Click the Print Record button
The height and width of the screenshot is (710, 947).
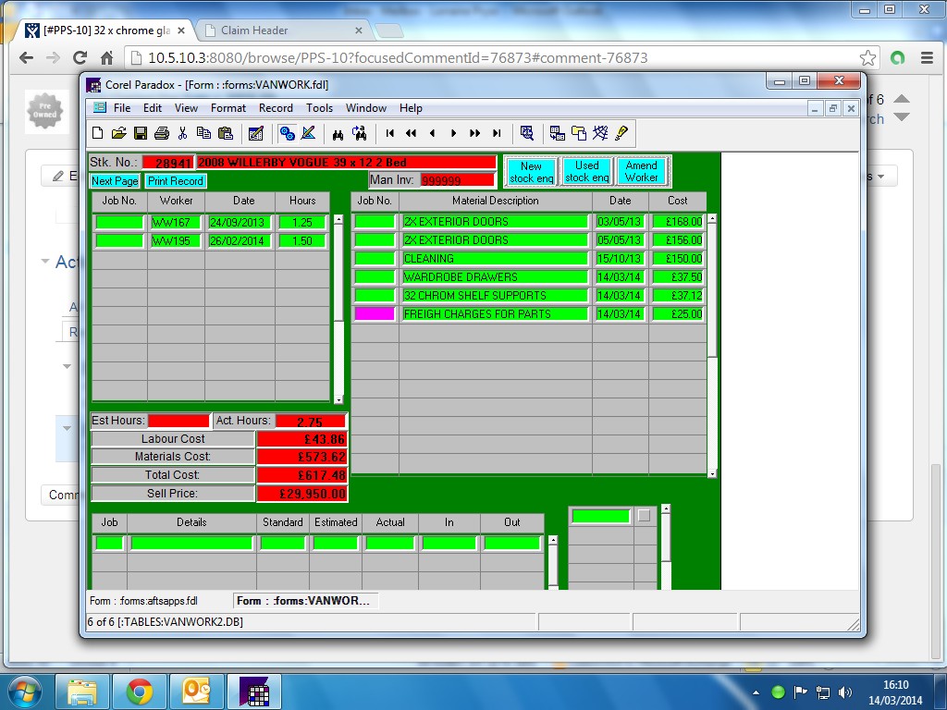(176, 181)
